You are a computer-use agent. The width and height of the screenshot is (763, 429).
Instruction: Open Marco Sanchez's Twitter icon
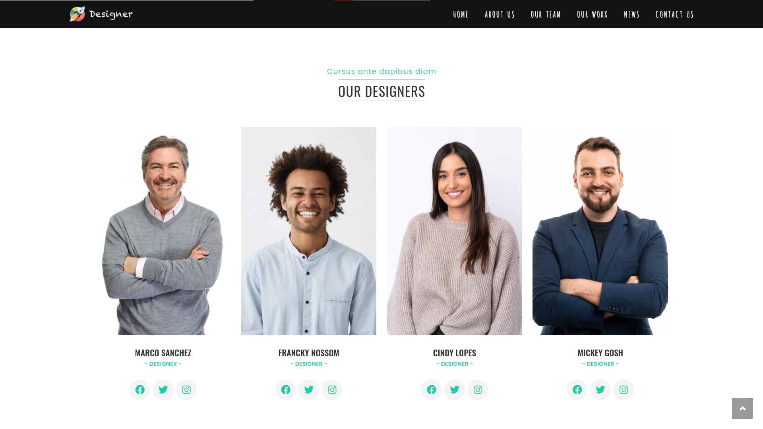pos(163,390)
